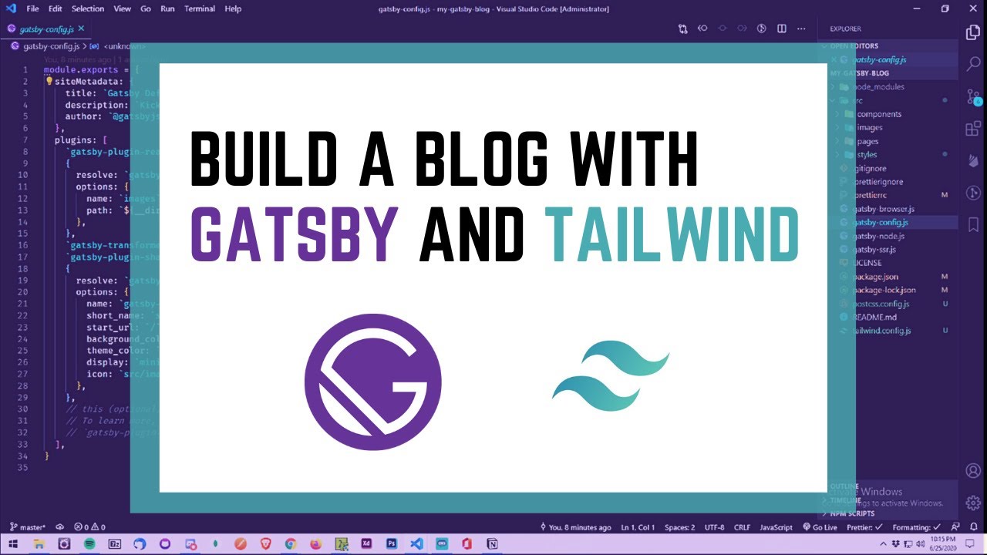Screen dimensions: 987x555
Task: Open Source Control view in activity bar
Action: tap(973, 96)
